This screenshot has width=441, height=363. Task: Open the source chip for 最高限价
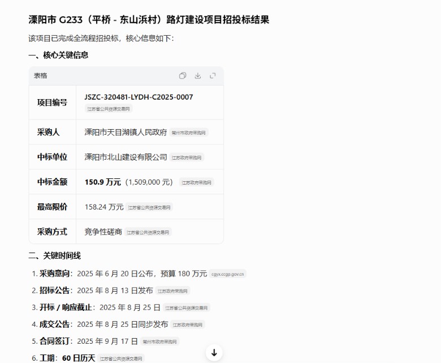point(149,207)
